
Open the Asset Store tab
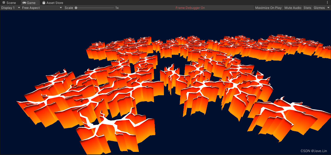coord(53,3)
